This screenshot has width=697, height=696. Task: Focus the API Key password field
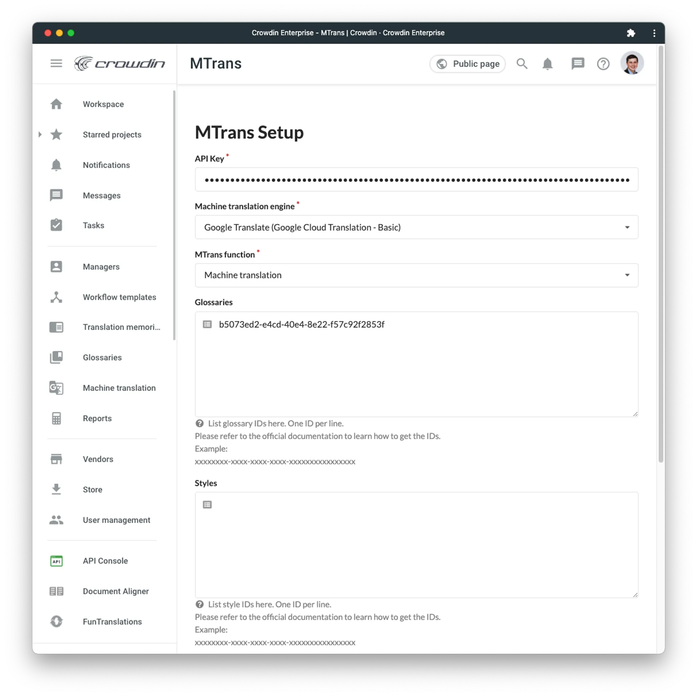(x=416, y=180)
